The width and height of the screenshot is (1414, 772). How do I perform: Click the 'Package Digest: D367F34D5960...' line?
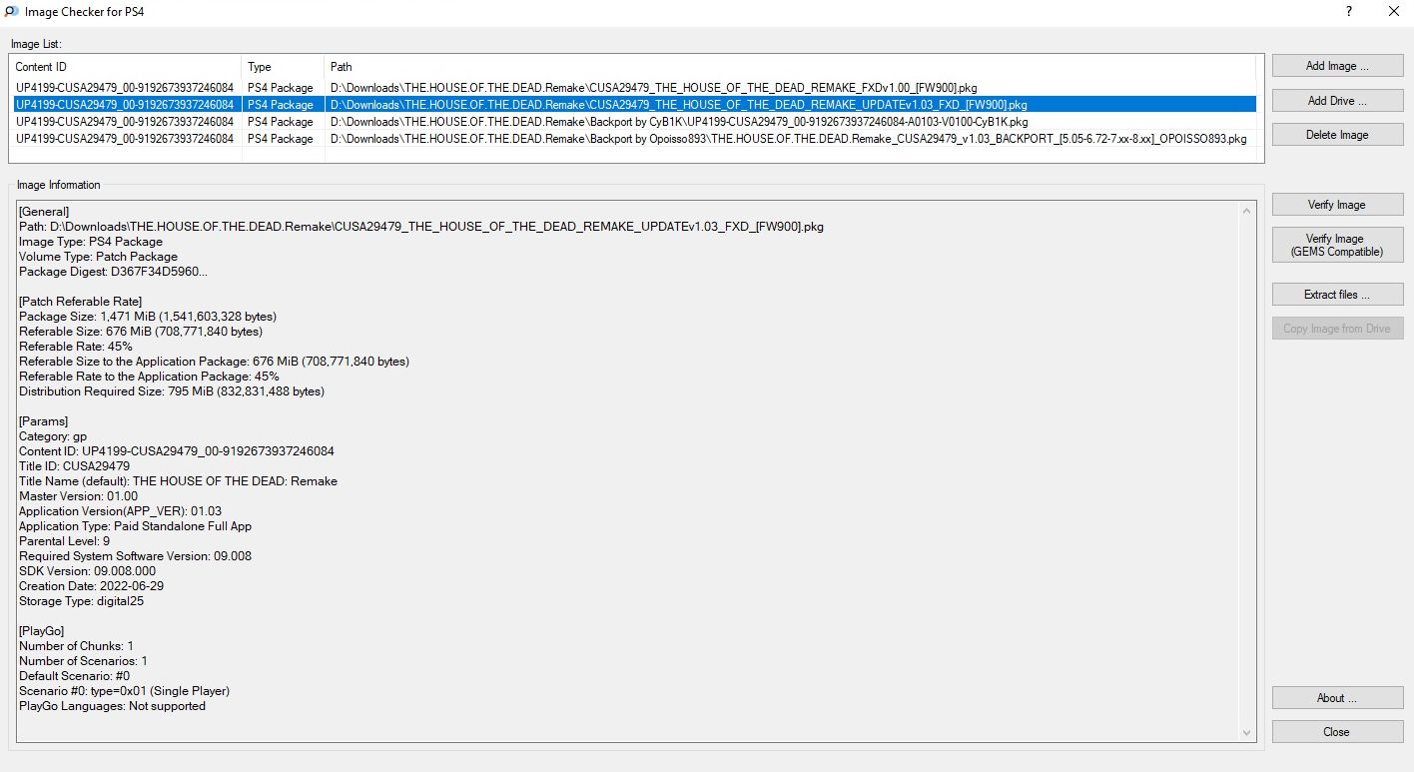point(114,272)
